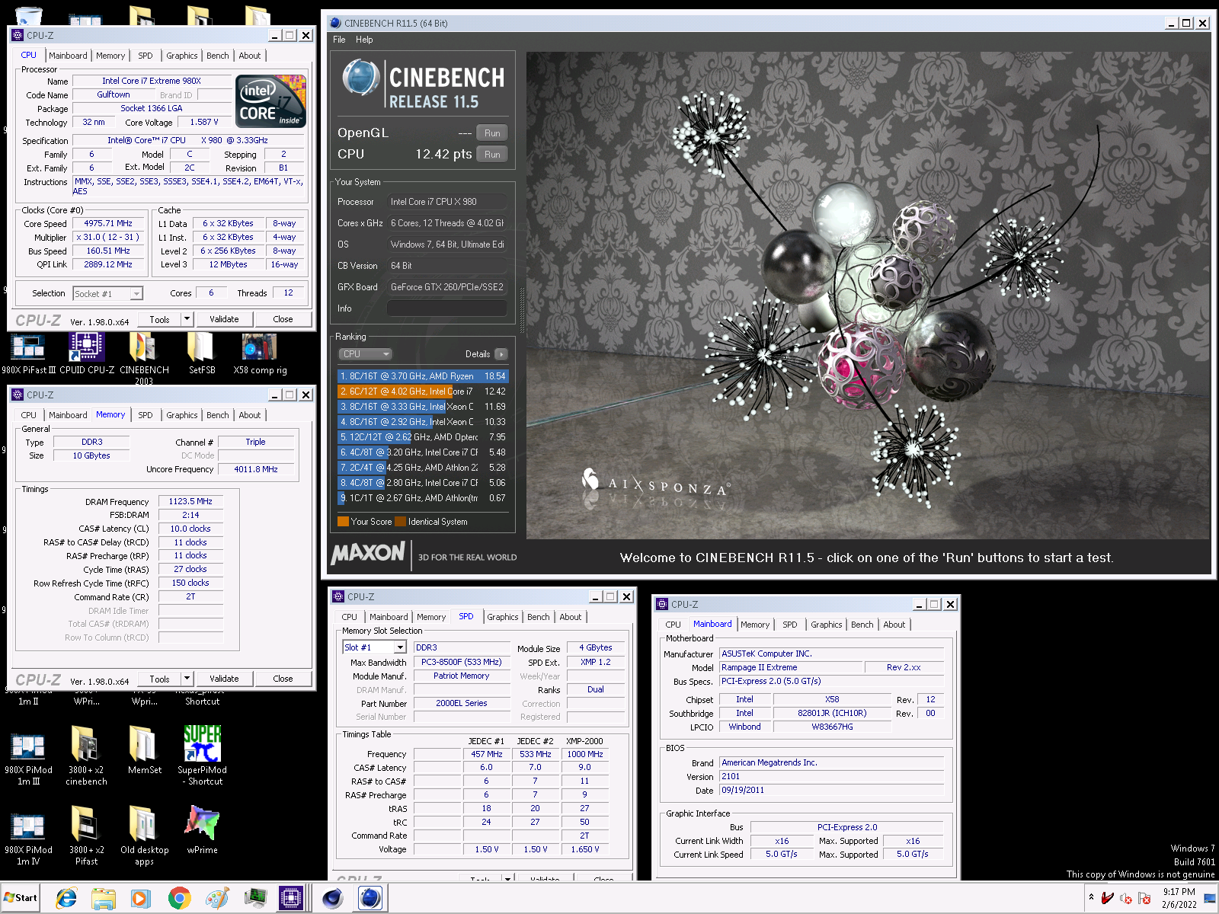Click Tools button in the Memory CPU-Z window
Image resolution: width=1219 pixels, height=914 pixels.
coord(160,679)
